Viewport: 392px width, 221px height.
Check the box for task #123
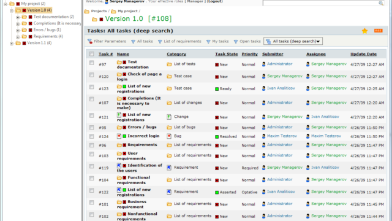coord(92,87)
